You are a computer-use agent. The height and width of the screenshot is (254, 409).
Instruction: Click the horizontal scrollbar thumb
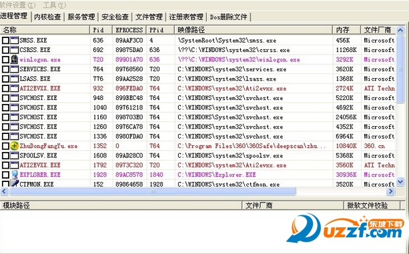[x=153, y=191]
